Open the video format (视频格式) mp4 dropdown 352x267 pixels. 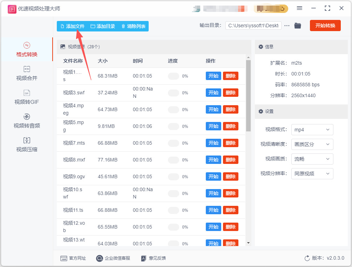click(312, 130)
